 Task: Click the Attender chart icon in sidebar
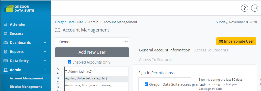(6, 24)
